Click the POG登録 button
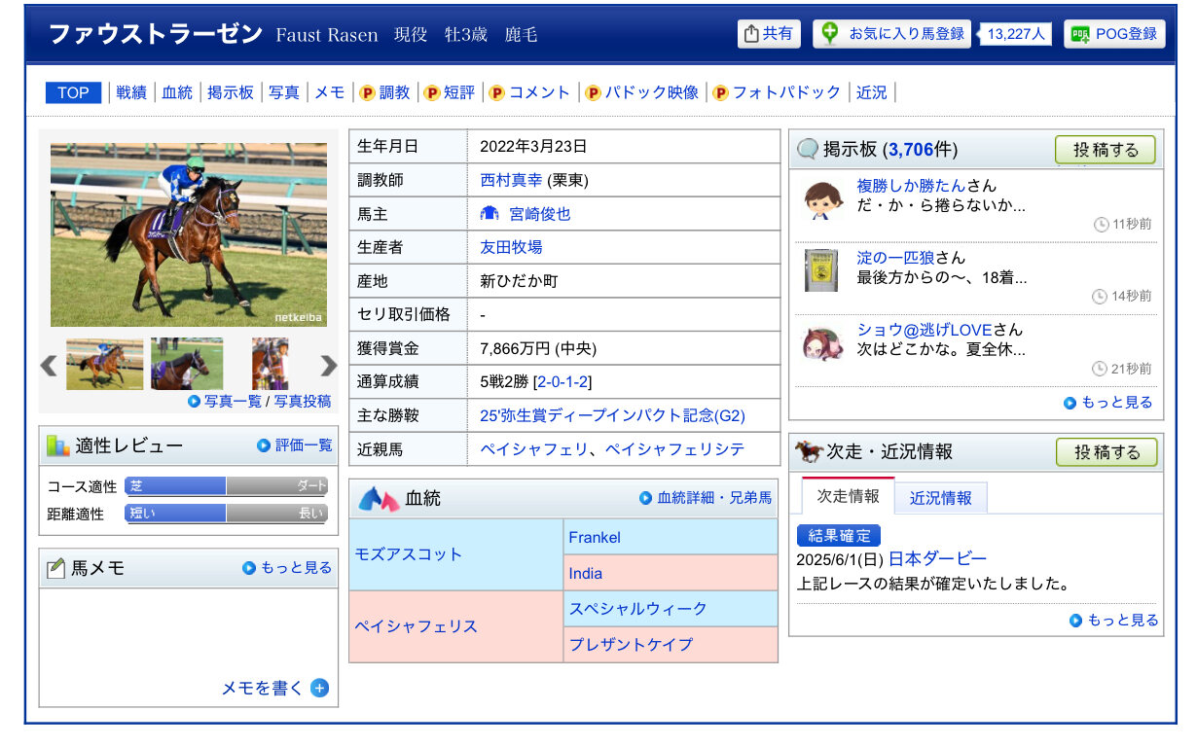Screen dimensions: 1197x747 tap(1114, 34)
